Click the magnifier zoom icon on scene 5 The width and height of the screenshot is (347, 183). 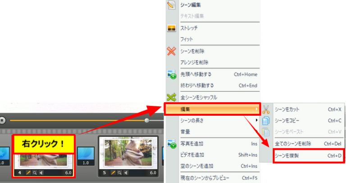[120, 173]
